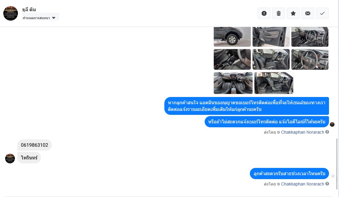
Task: Star this conversation as follow-up
Action: (293, 13)
